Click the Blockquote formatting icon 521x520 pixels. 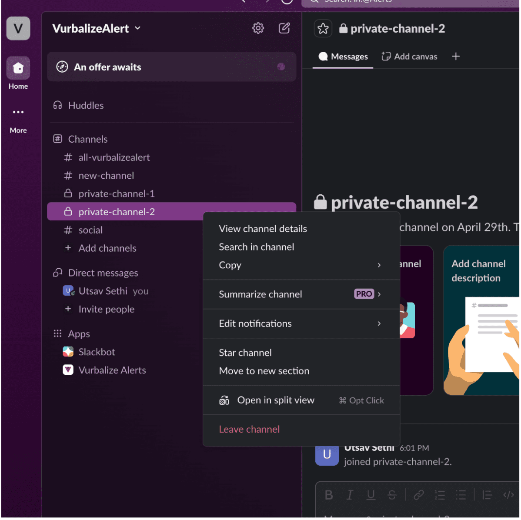point(487,495)
